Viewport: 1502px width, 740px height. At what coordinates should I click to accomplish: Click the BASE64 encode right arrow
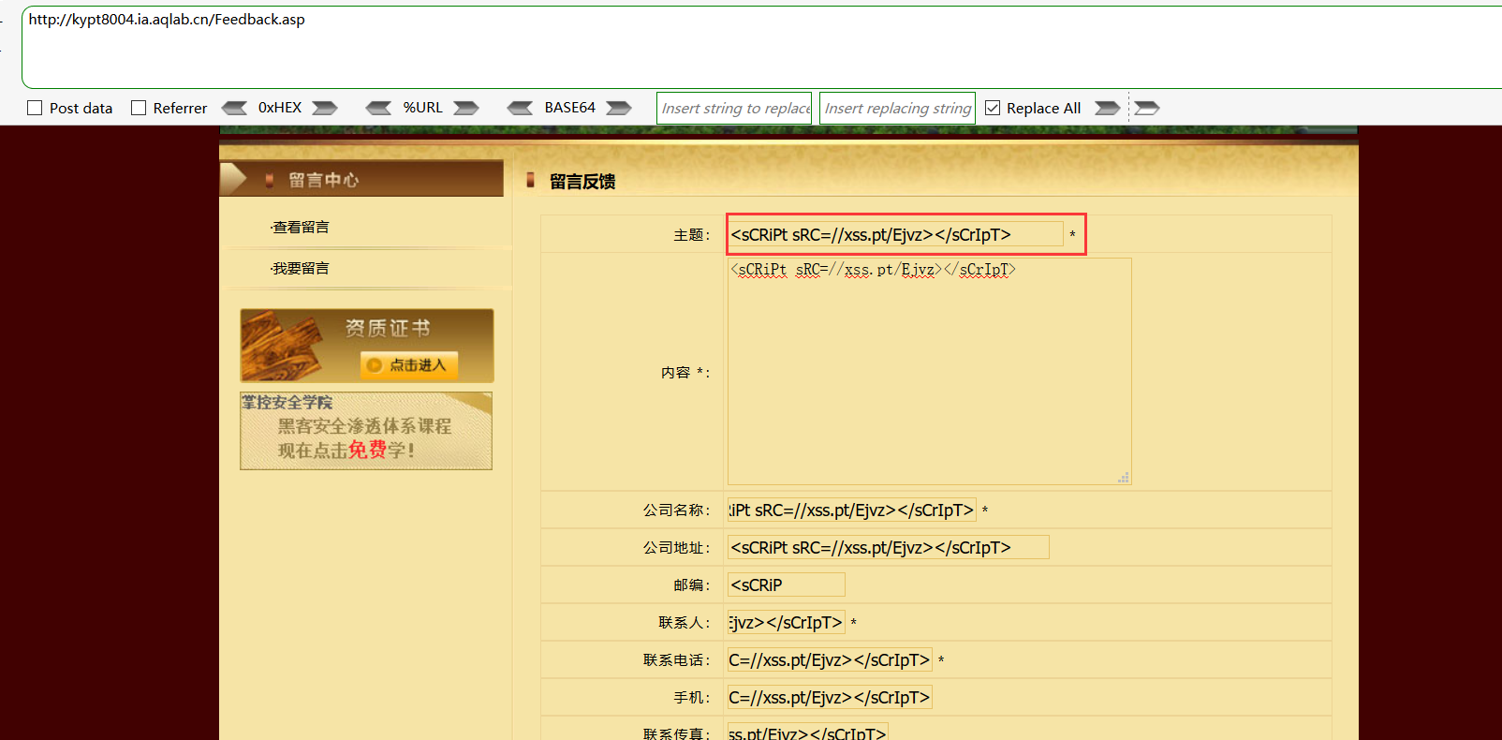pyautogui.click(x=619, y=108)
